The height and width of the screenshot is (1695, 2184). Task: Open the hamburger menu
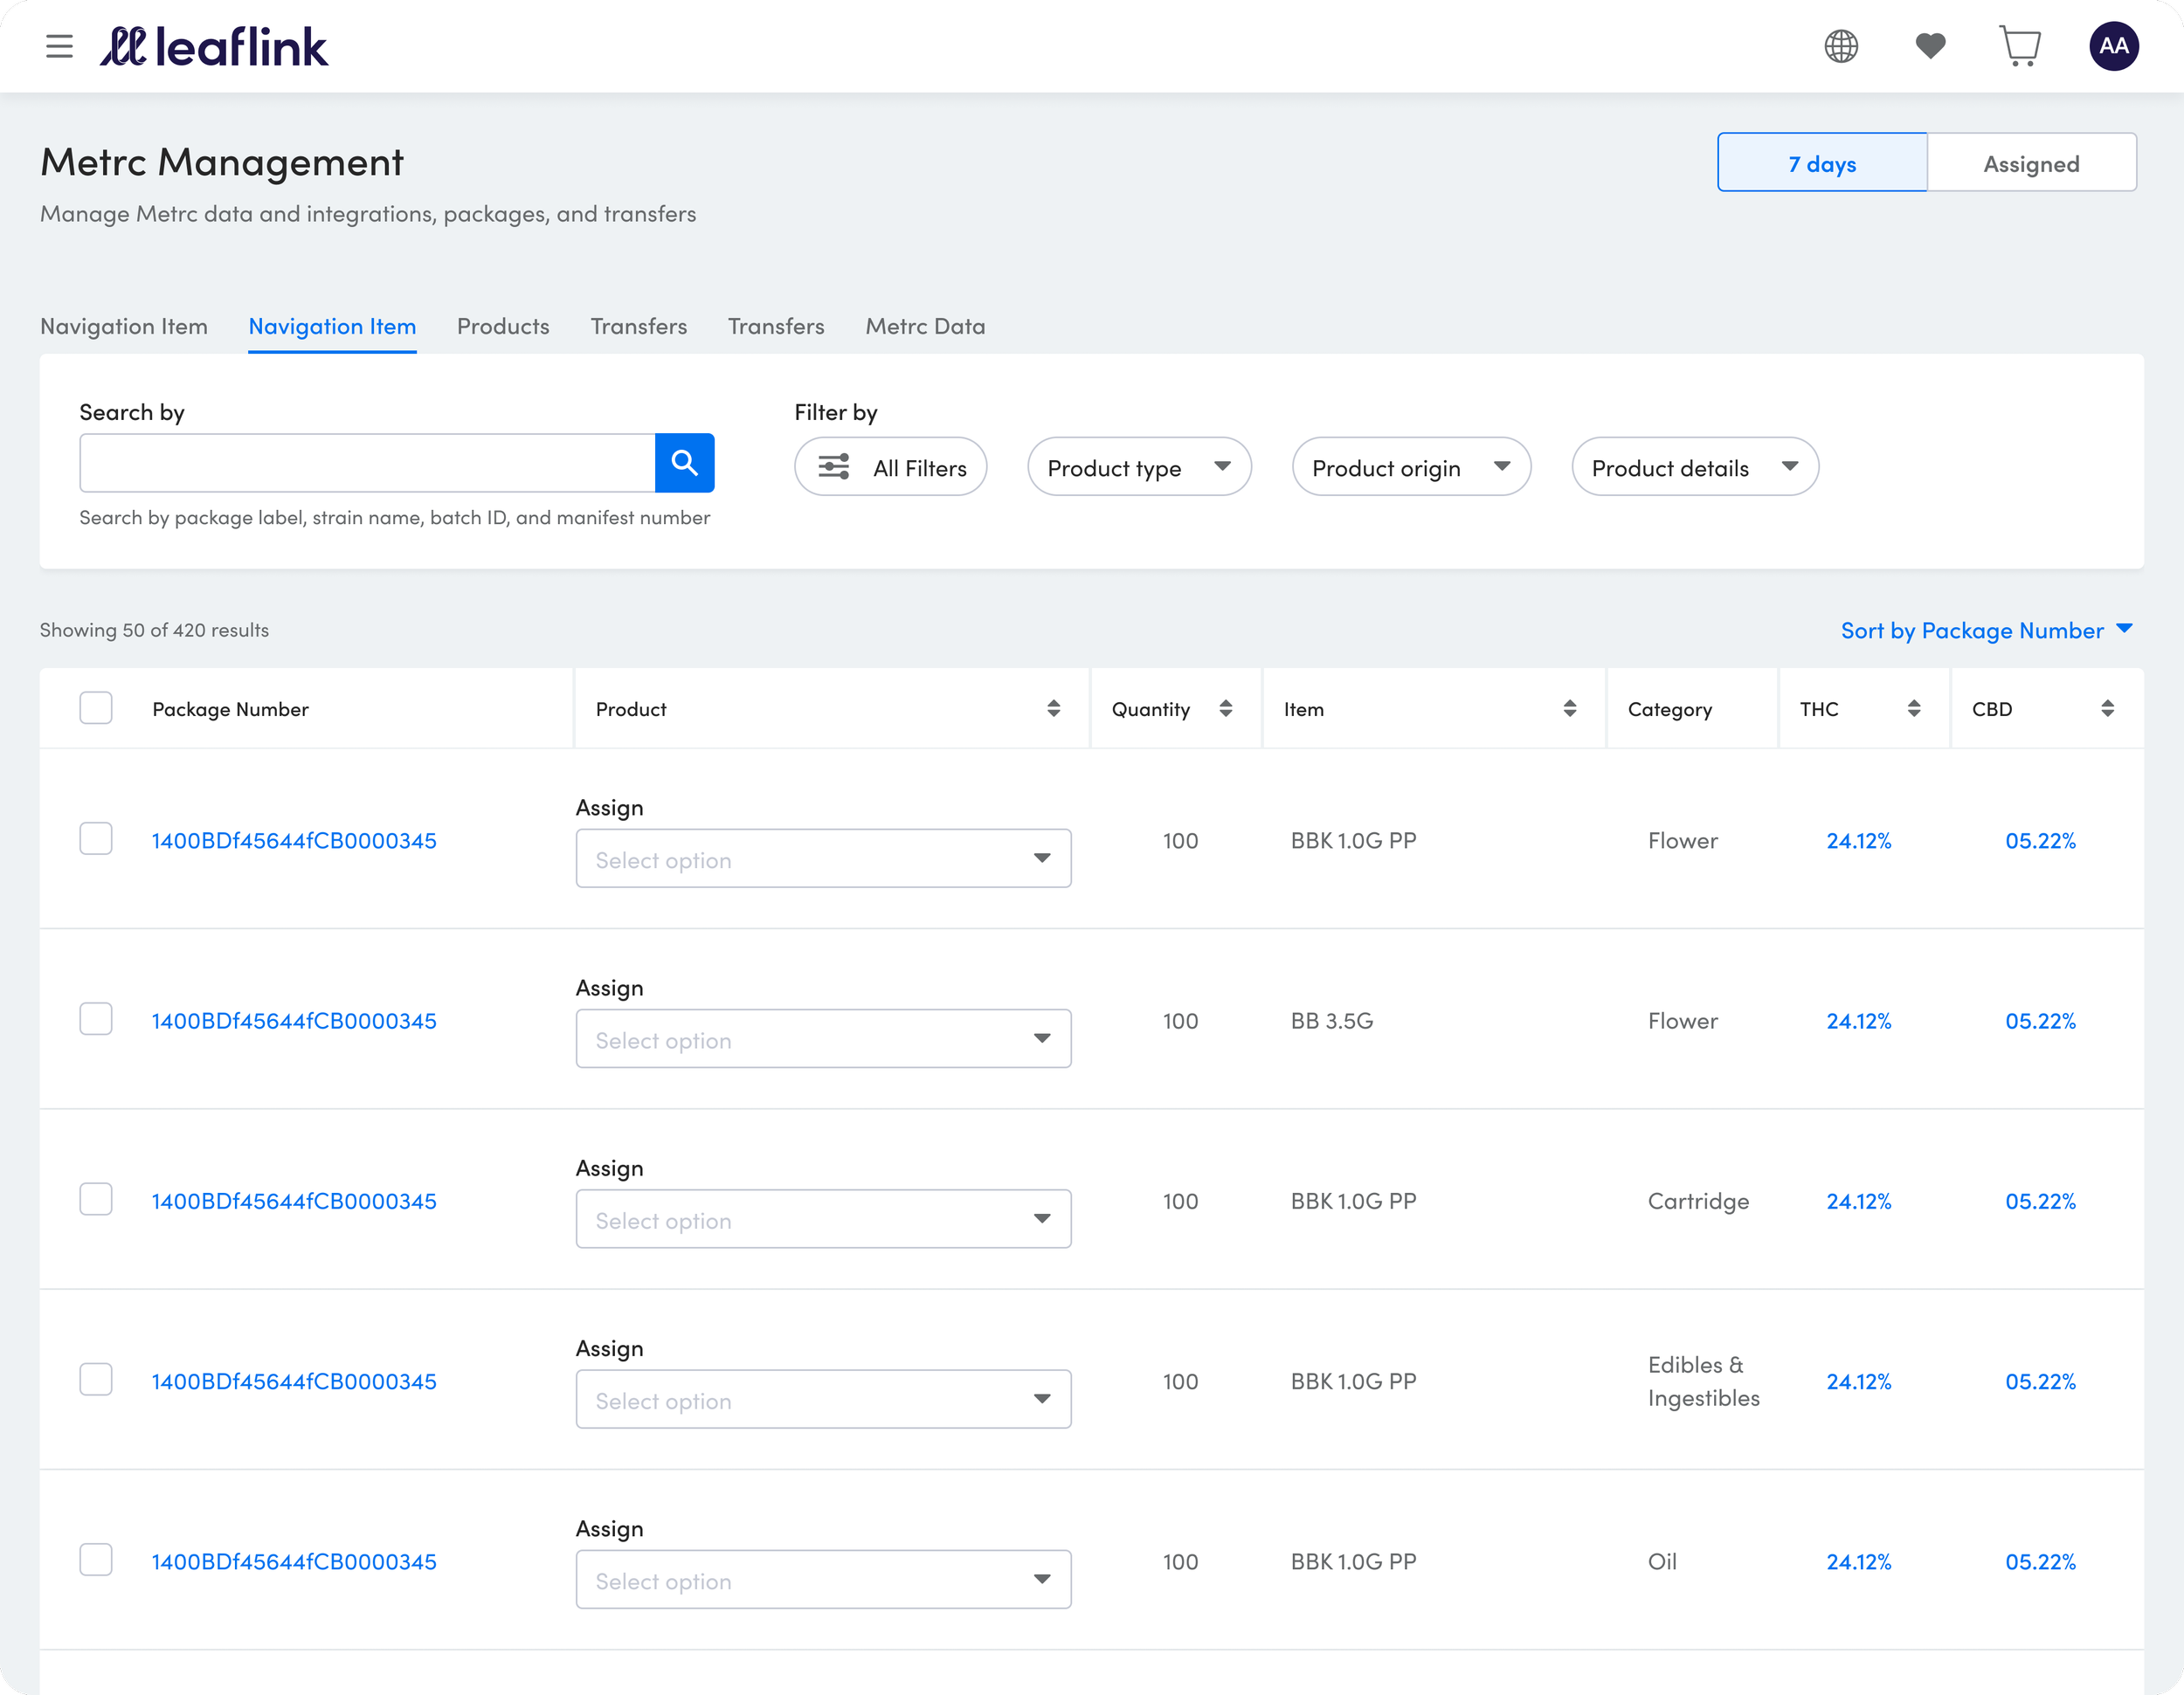59,46
